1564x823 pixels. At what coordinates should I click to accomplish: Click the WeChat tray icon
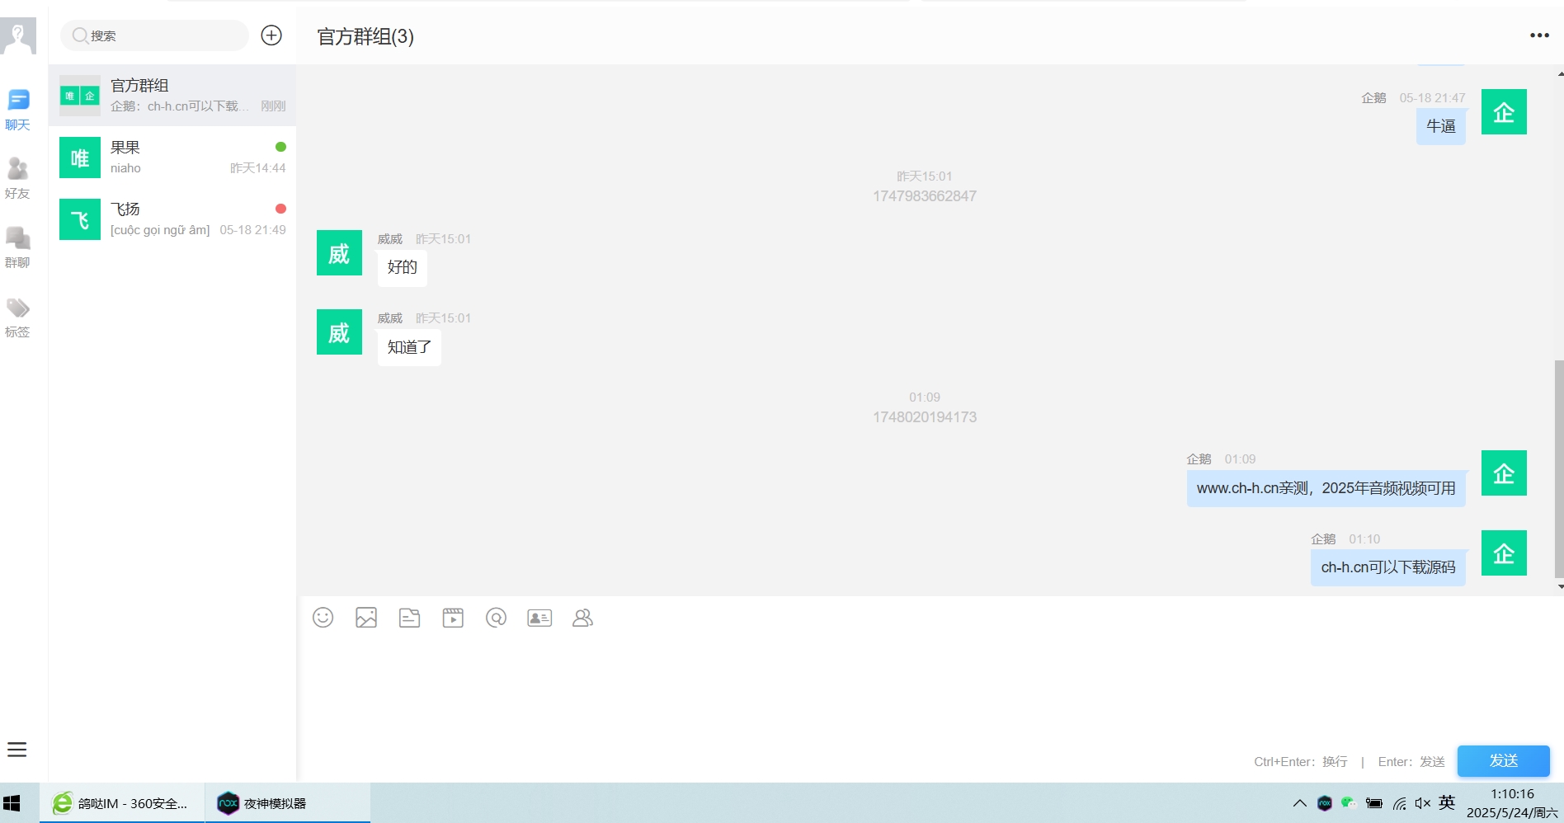click(x=1349, y=803)
